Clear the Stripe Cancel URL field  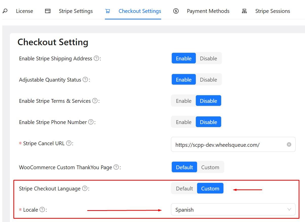(x=289, y=144)
